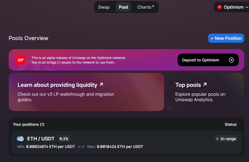Expand the chevron next to Optimism
Viewport: 249px width, 162px height.
coord(247,7)
